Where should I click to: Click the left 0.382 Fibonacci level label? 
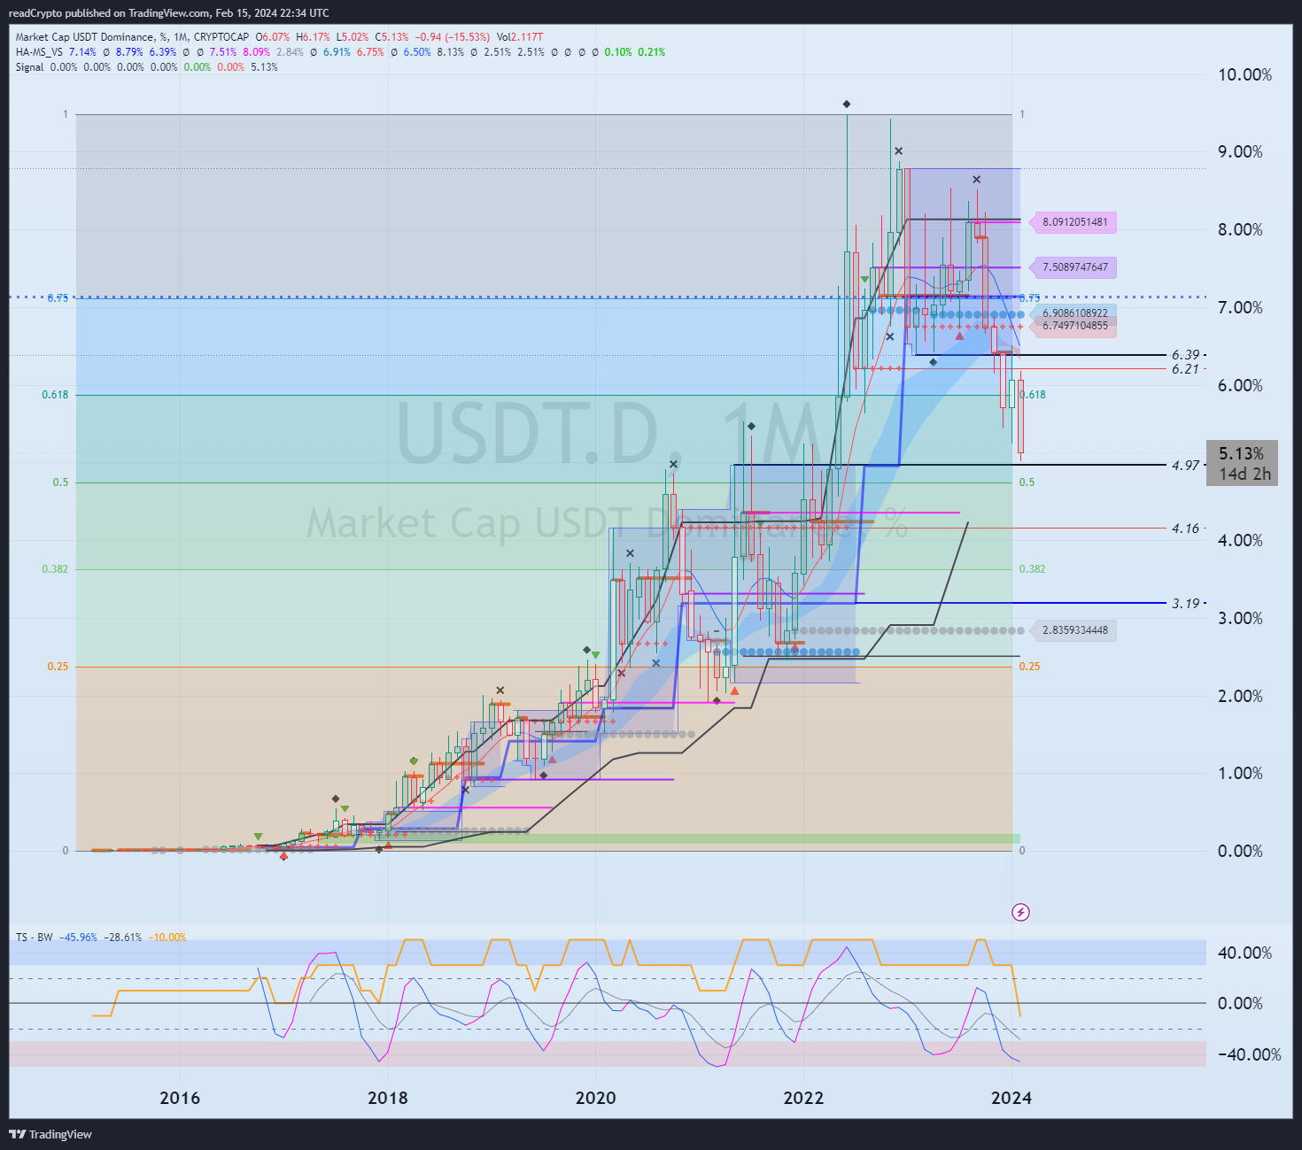55,569
